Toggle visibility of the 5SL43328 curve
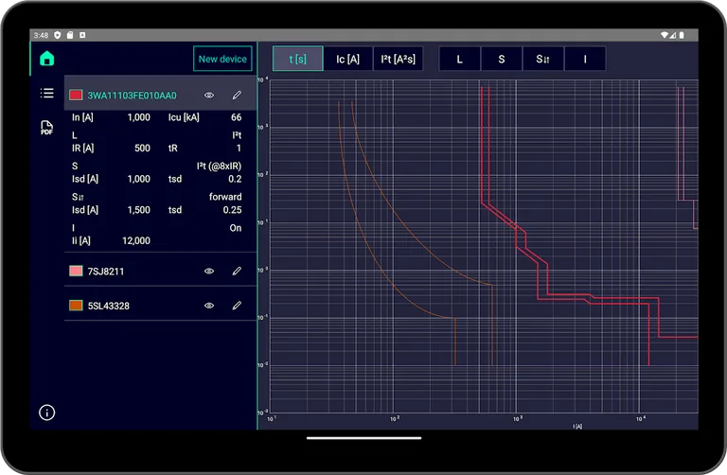Screen dimensions: 727x475 (x=209, y=306)
